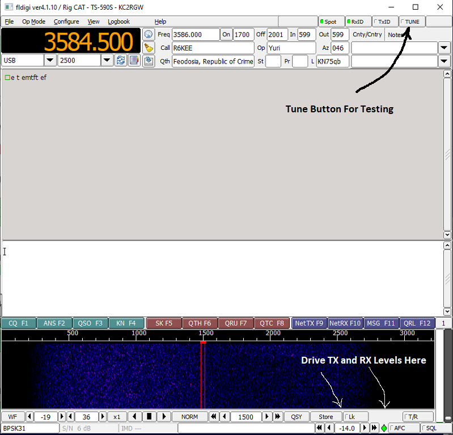Shift waterfall view right arrow

click(164, 417)
